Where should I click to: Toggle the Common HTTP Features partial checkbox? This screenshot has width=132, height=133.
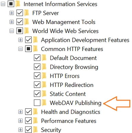(29, 49)
